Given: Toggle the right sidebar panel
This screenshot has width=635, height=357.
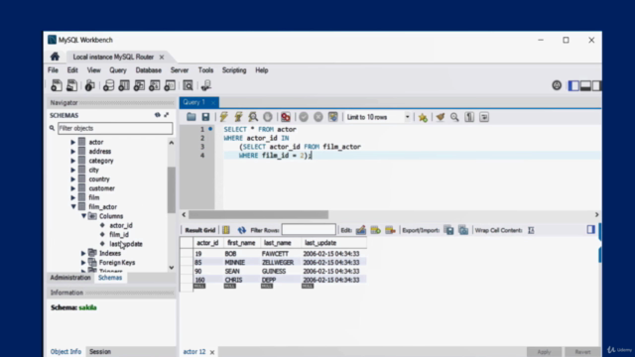Looking at the screenshot, I should [x=596, y=85].
